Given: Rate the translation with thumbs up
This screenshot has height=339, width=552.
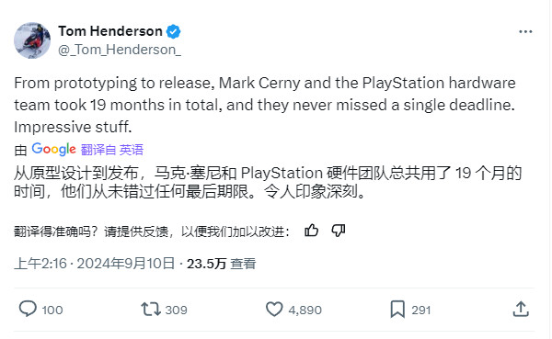Looking at the screenshot, I should pyautogui.click(x=311, y=231).
